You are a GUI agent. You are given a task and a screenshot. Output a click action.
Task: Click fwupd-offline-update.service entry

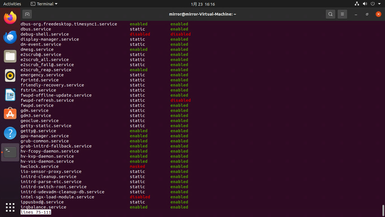point(56,95)
